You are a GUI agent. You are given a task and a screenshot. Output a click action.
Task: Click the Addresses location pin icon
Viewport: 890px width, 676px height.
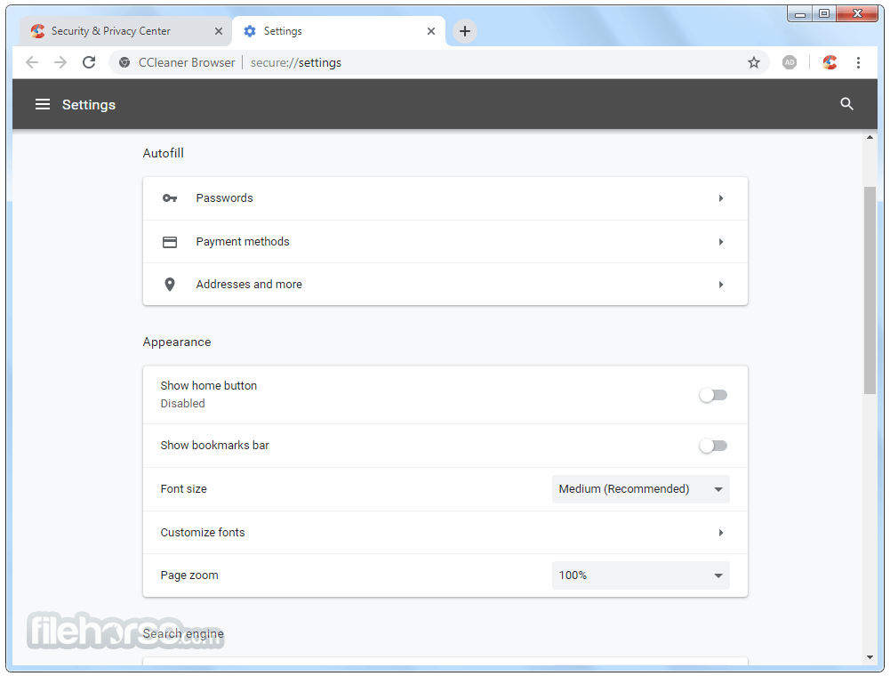(170, 285)
